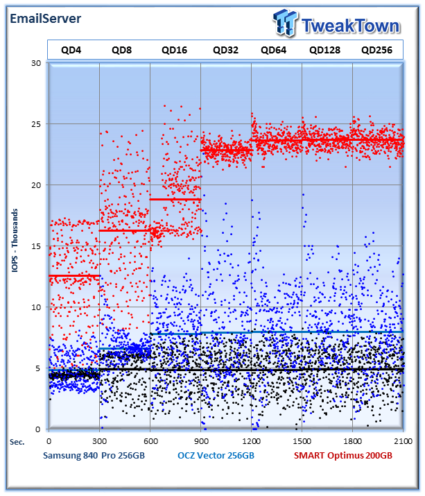The height and width of the screenshot is (496, 425).
Task: Click the EmailServer chart title
Action: pyautogui.click(x=46, y=18)
